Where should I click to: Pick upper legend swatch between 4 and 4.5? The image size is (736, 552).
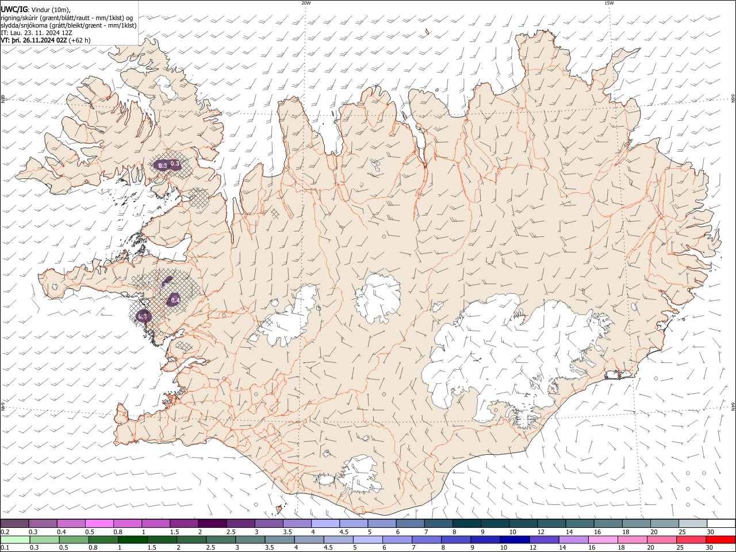[x=325, y=524]
